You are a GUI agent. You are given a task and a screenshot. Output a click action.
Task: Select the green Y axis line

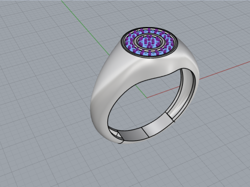click(x=85, y=28)
